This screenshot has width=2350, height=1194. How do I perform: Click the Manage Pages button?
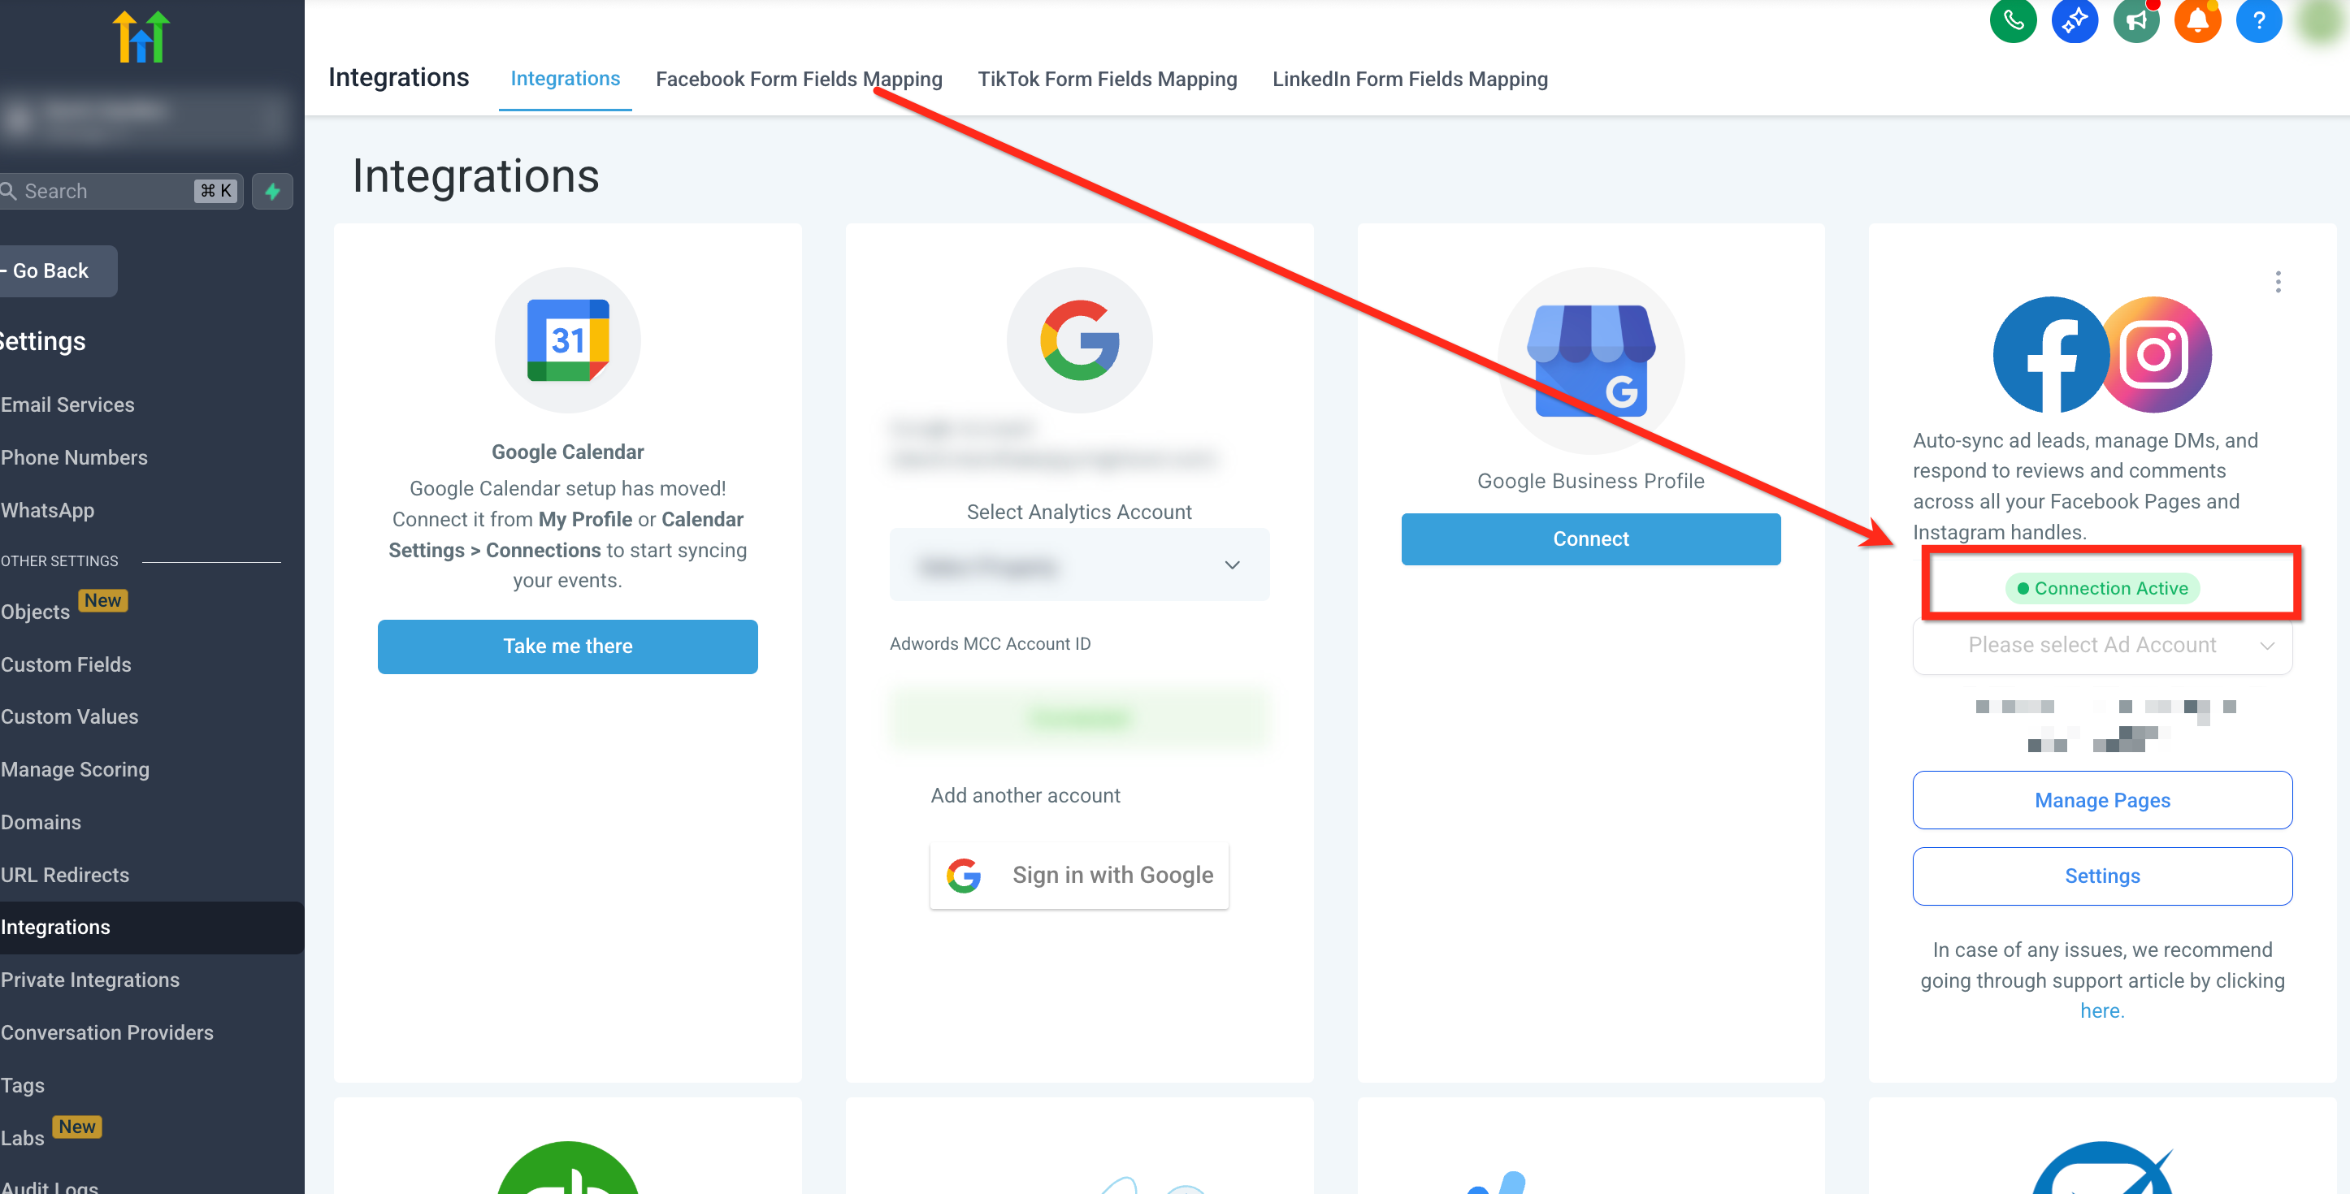point(2101,800)
